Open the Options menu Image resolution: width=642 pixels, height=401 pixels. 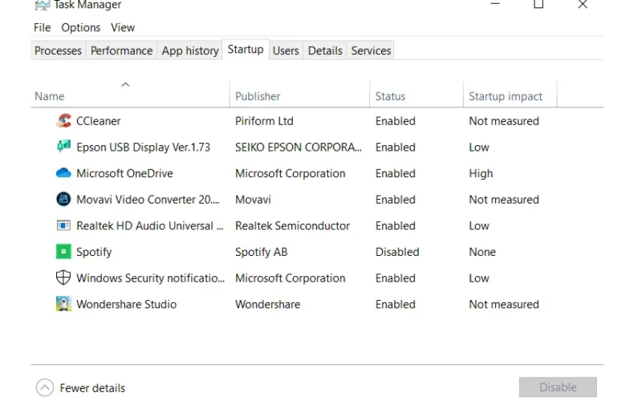81,27
